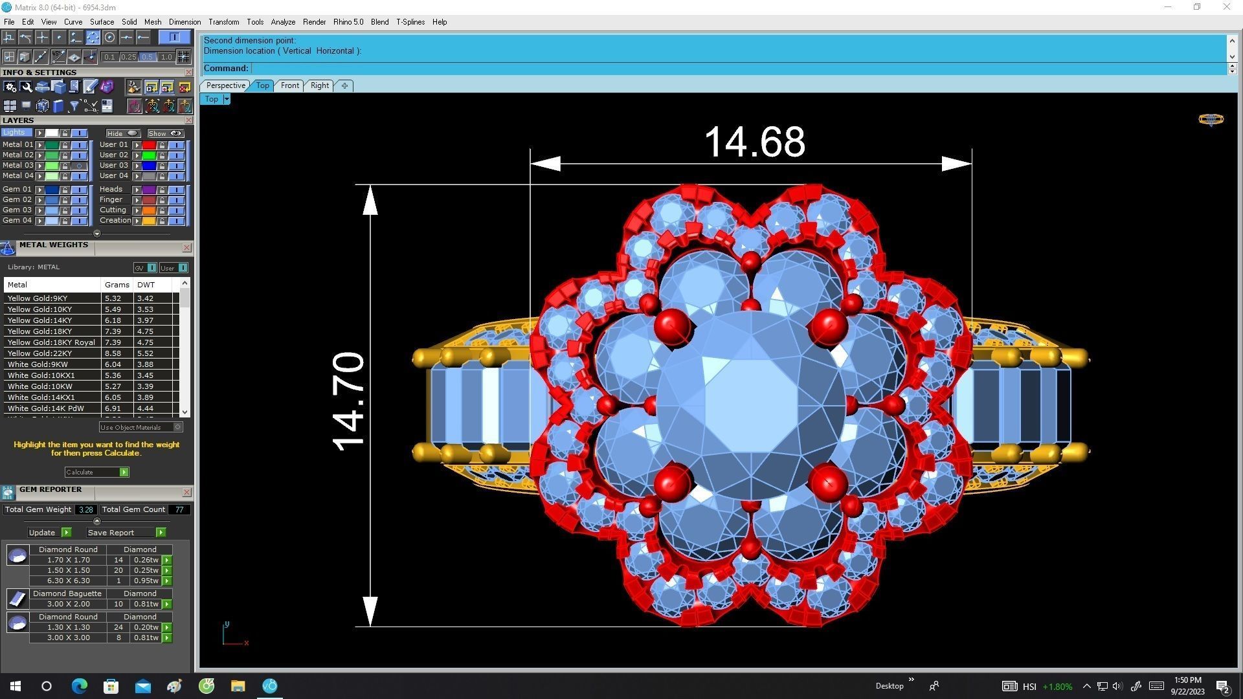This screenshot has width=1243, height=699.
Task: Click the four-viewport layout icon
Action: pos(9,105)
